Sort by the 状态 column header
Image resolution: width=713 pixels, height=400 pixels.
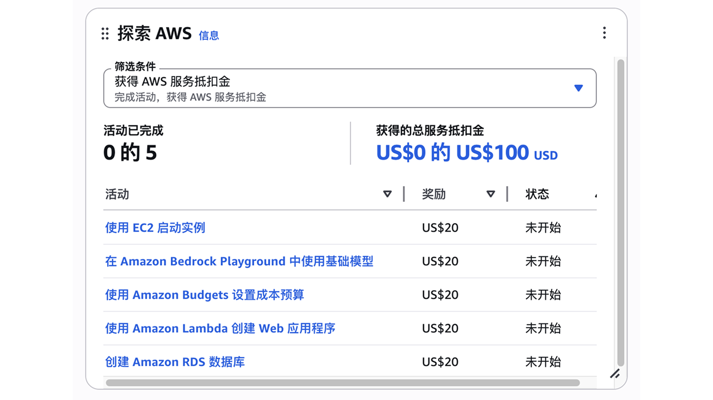point(537,194)
